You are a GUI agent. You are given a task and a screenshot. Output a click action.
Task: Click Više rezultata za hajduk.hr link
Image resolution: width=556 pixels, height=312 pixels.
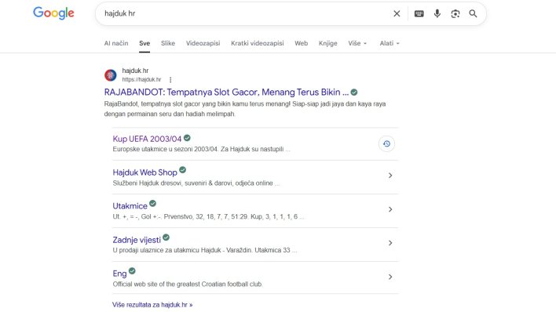(x=152, y=305)
